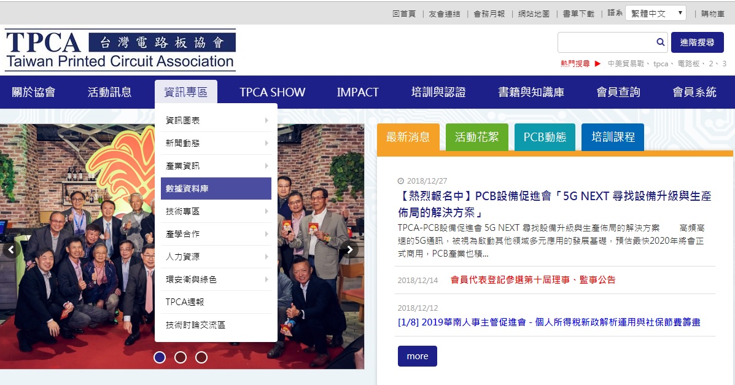
Task: Select 技術討論交流區 menu entry
Action: click(x=216, y=325)
